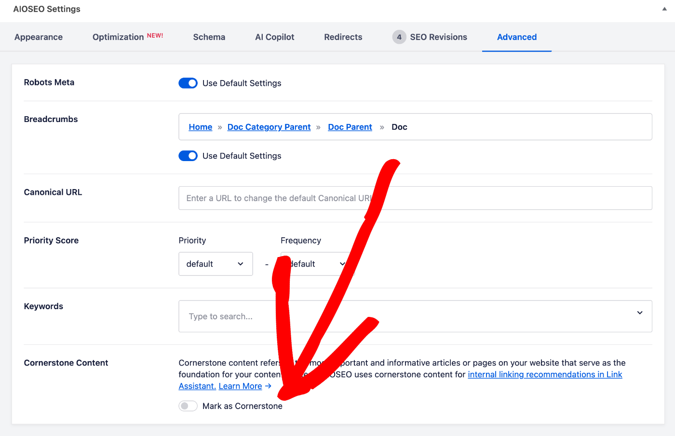Click the AIOSEO Settings heading
Viewport: 675px width, 436px height.
(47, 9)
